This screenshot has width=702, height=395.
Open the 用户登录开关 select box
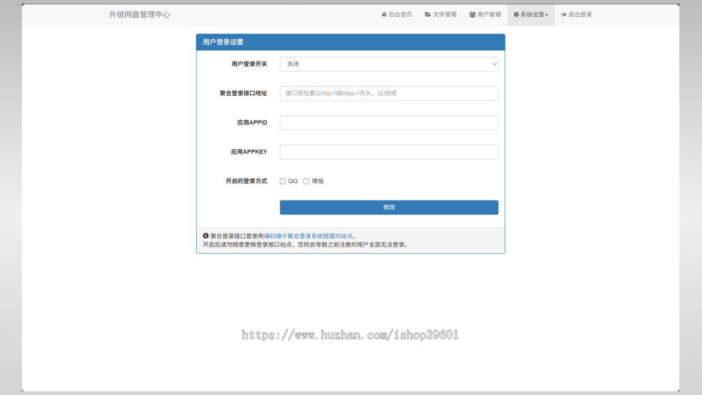click(x=389, y=64)
